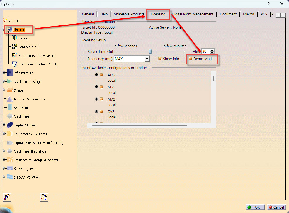This screenshot has width=289, height=213.
Task: Check the CV2 configuration checkbox
Action: [x=101, y=111]
